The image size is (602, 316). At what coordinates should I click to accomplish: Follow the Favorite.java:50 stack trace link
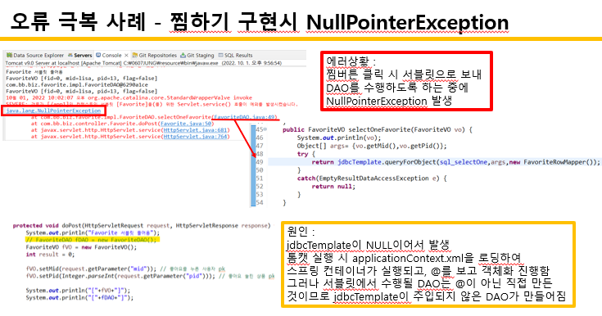coord(186,124)
